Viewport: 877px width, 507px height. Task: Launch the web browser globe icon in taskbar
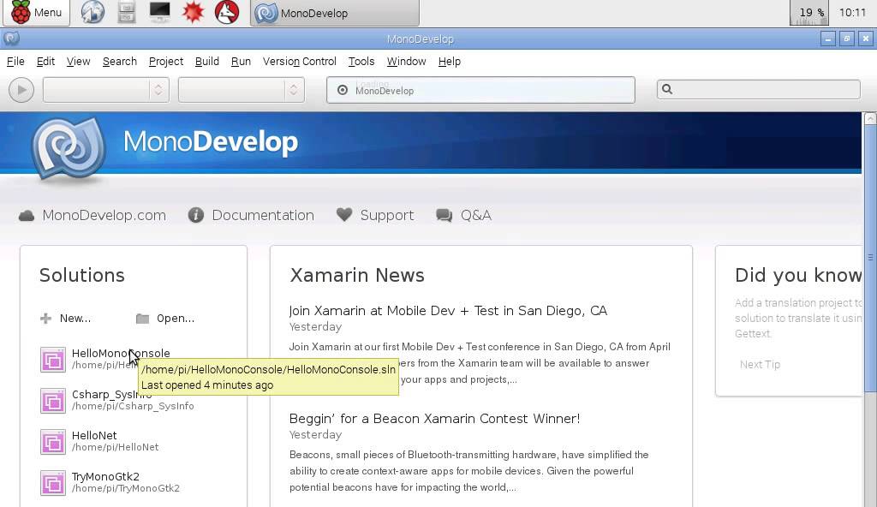(x=92, y=12)
